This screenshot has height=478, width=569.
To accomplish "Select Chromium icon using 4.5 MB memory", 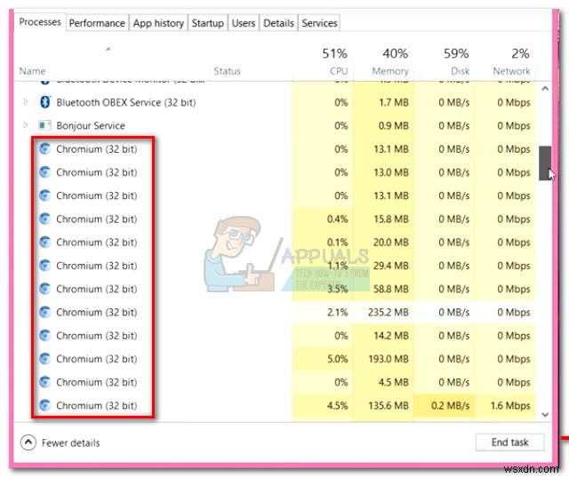I will tap(45, 382).
